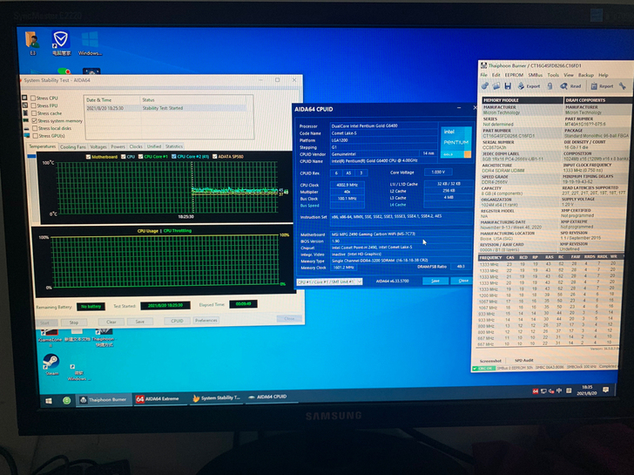Click the floppy disk save icon in Thaiphoon Burner
This screenshot has width=634, height=475.
[x=508, y=85]
